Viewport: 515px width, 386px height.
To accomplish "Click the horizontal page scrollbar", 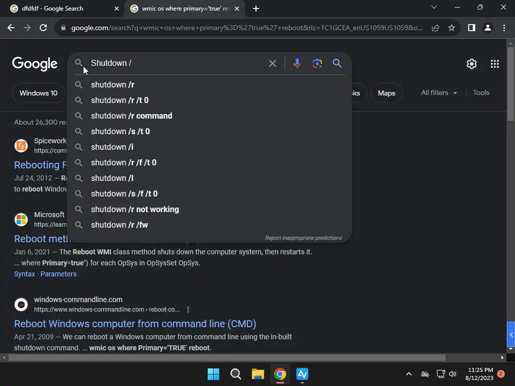I will [227, 357].
